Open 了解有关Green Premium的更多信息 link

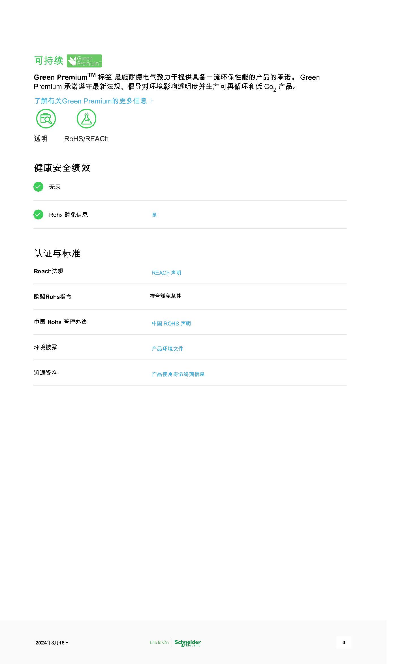(91, 101)
